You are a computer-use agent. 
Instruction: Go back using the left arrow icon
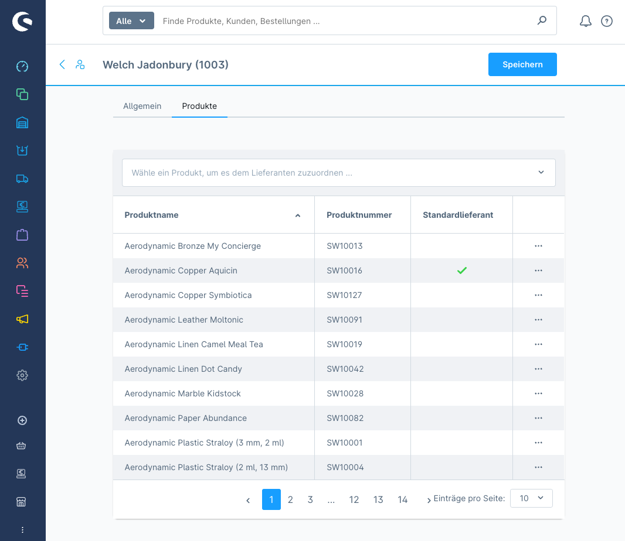point(62,64)
